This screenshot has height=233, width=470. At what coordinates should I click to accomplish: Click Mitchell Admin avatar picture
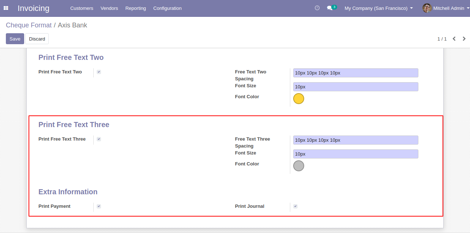[x=427, y=8]
